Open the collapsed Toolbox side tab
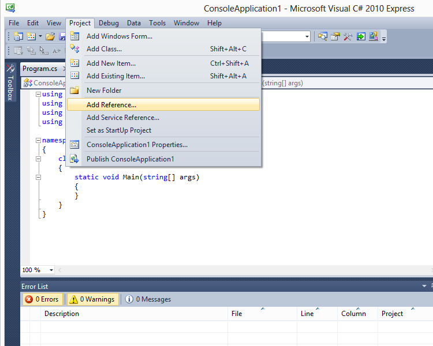 [10, 82]
